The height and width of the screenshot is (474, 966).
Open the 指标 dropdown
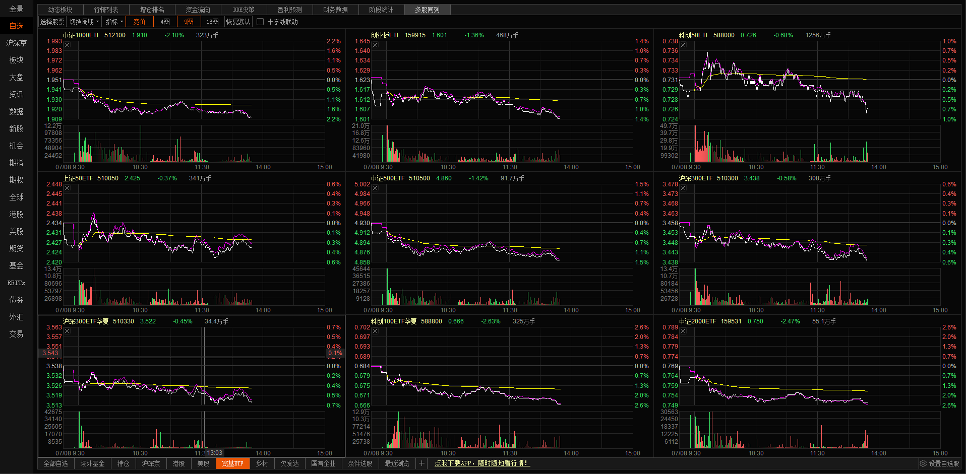click(114, 22)
